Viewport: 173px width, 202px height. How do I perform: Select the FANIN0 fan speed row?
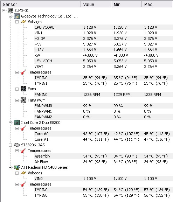(103, 95)
